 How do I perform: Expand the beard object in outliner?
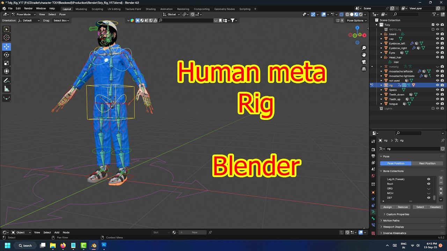coord(381,34)
